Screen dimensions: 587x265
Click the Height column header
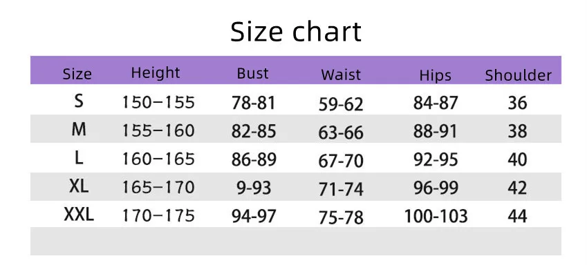pos(156,72)
